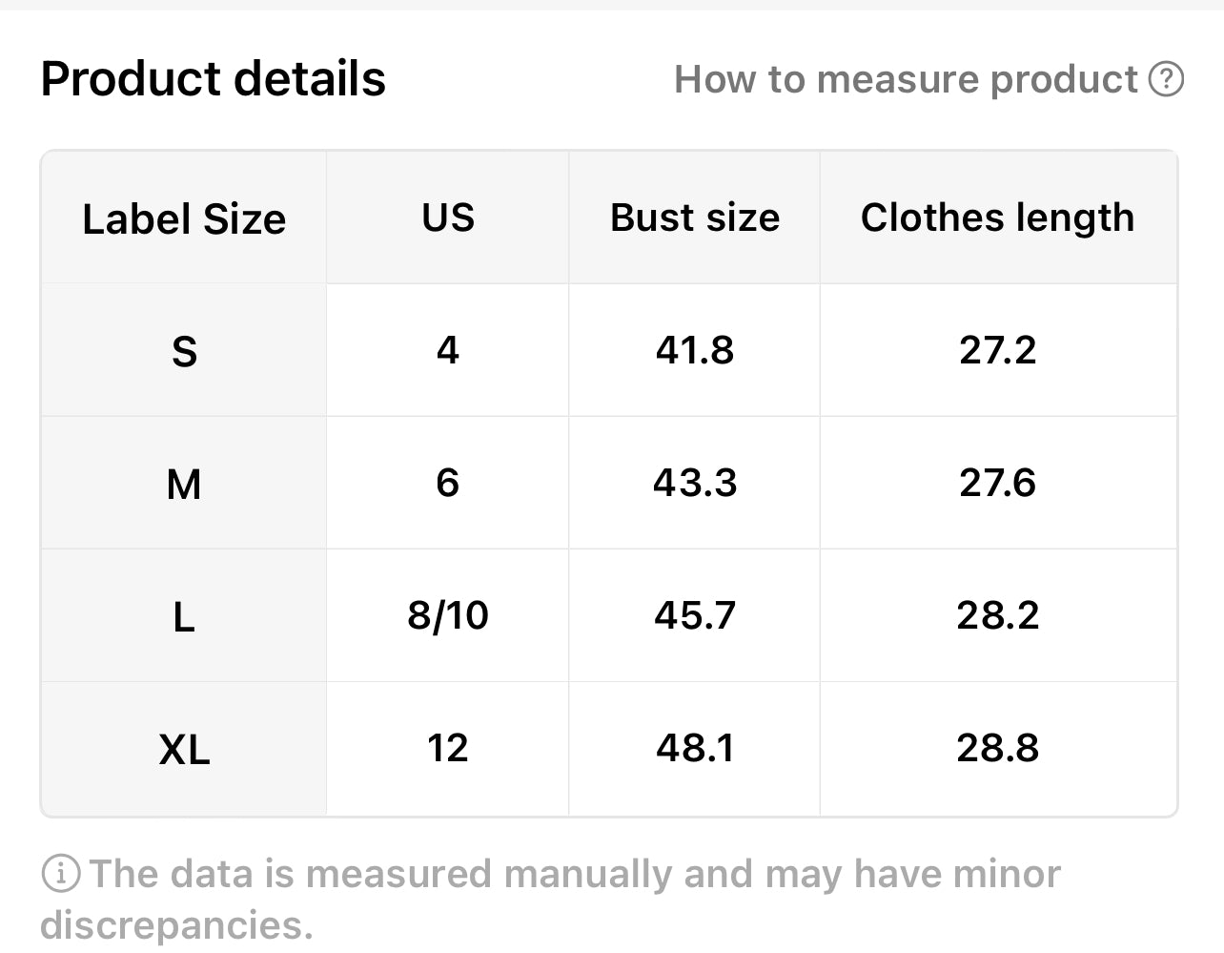Screen dimensions: 1224x953
Task: Select the Bust size column header
Action: pos(695,218)
